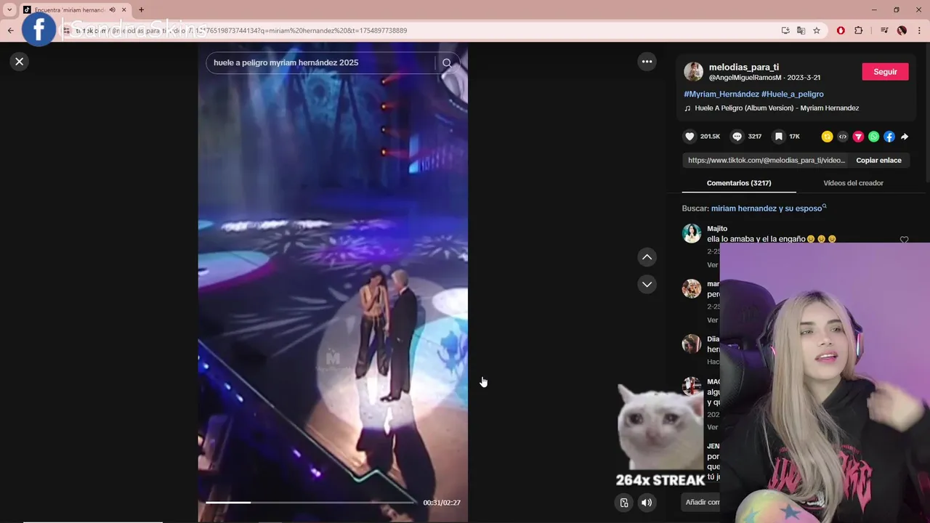Click the video link URL field
Viewport: 930px width, 523px height.
click(767, 161)
